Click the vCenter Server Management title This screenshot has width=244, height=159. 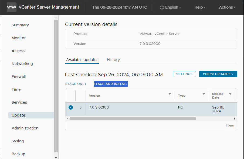(49, 7)
